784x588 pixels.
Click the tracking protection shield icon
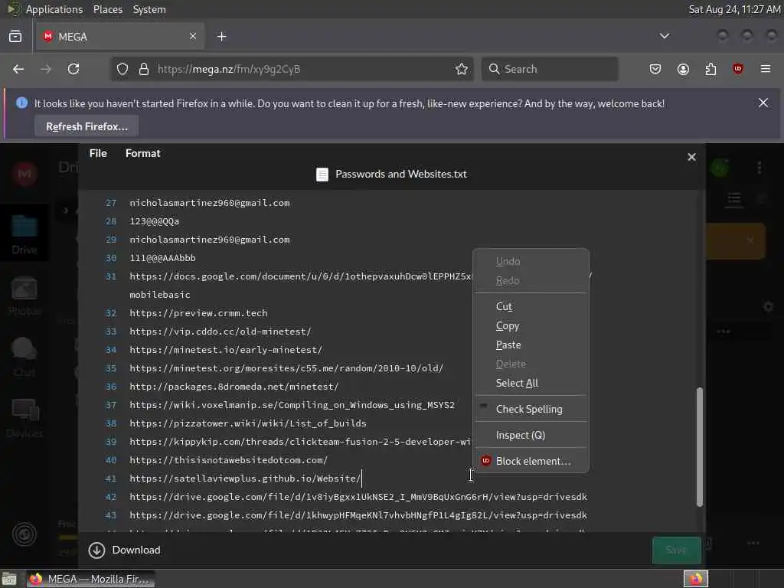tap(122, 69)
